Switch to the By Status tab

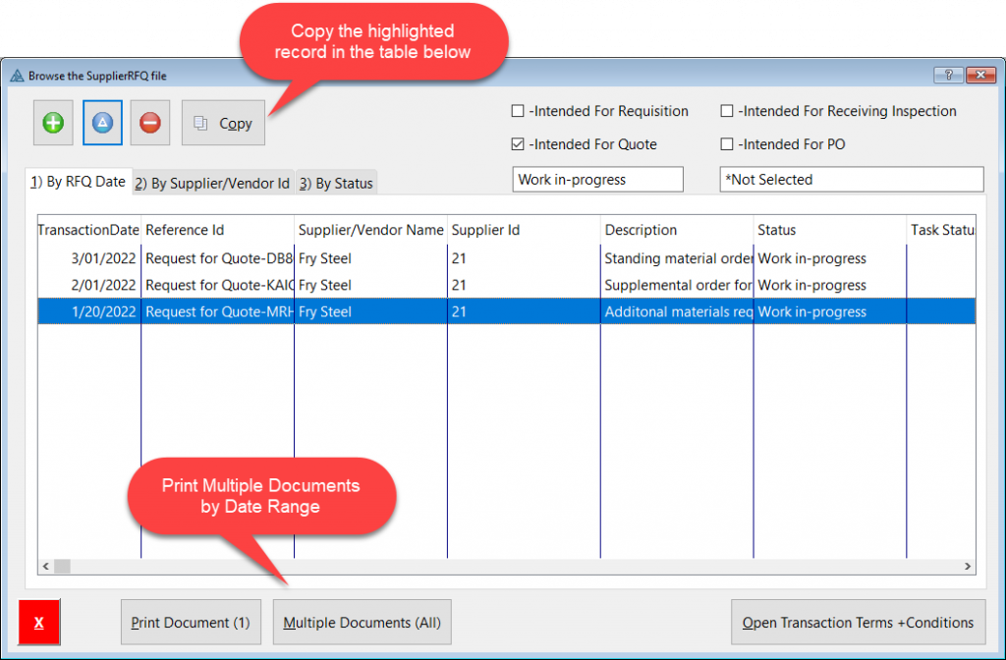point(337,184)
